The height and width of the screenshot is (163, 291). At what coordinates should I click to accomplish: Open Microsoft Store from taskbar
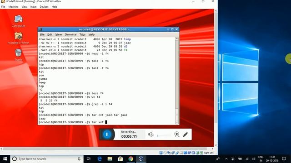(120, 159)
